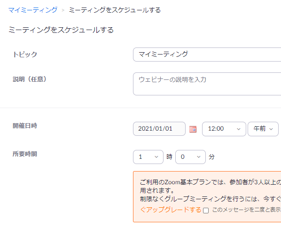The image size is (281, 227).
Task: Go back to マイミーティング breadcrumb link
Action: 33,10
